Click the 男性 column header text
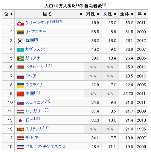 [x=91, y=14]
